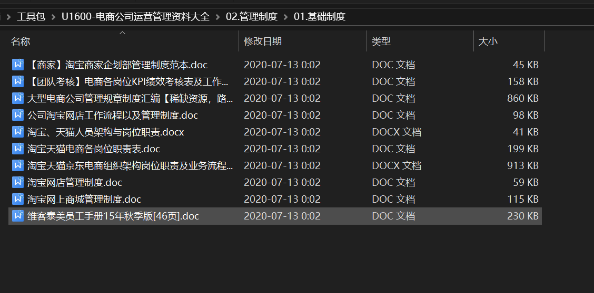Navigate to U1600-电商公司运营管理资料大全 folder in breadcrumb
594x293 pixels.
click(x=136, y=17)
